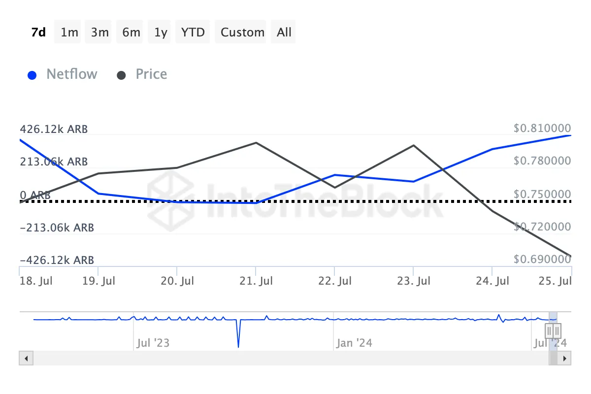Screen dimensions: 591x394
Task: Choose the 3m range button
Action: [x=100, y=33]
